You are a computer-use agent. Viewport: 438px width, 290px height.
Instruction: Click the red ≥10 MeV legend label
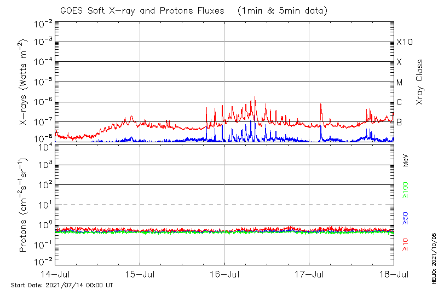[x=406, y=245]
